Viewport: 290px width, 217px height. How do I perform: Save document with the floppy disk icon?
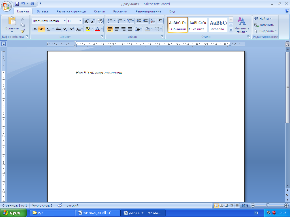17,4
